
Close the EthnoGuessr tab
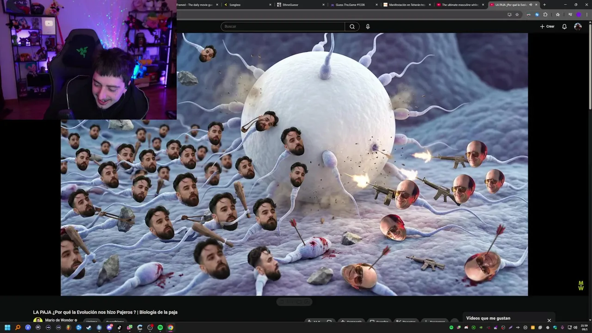click(323, 5)
